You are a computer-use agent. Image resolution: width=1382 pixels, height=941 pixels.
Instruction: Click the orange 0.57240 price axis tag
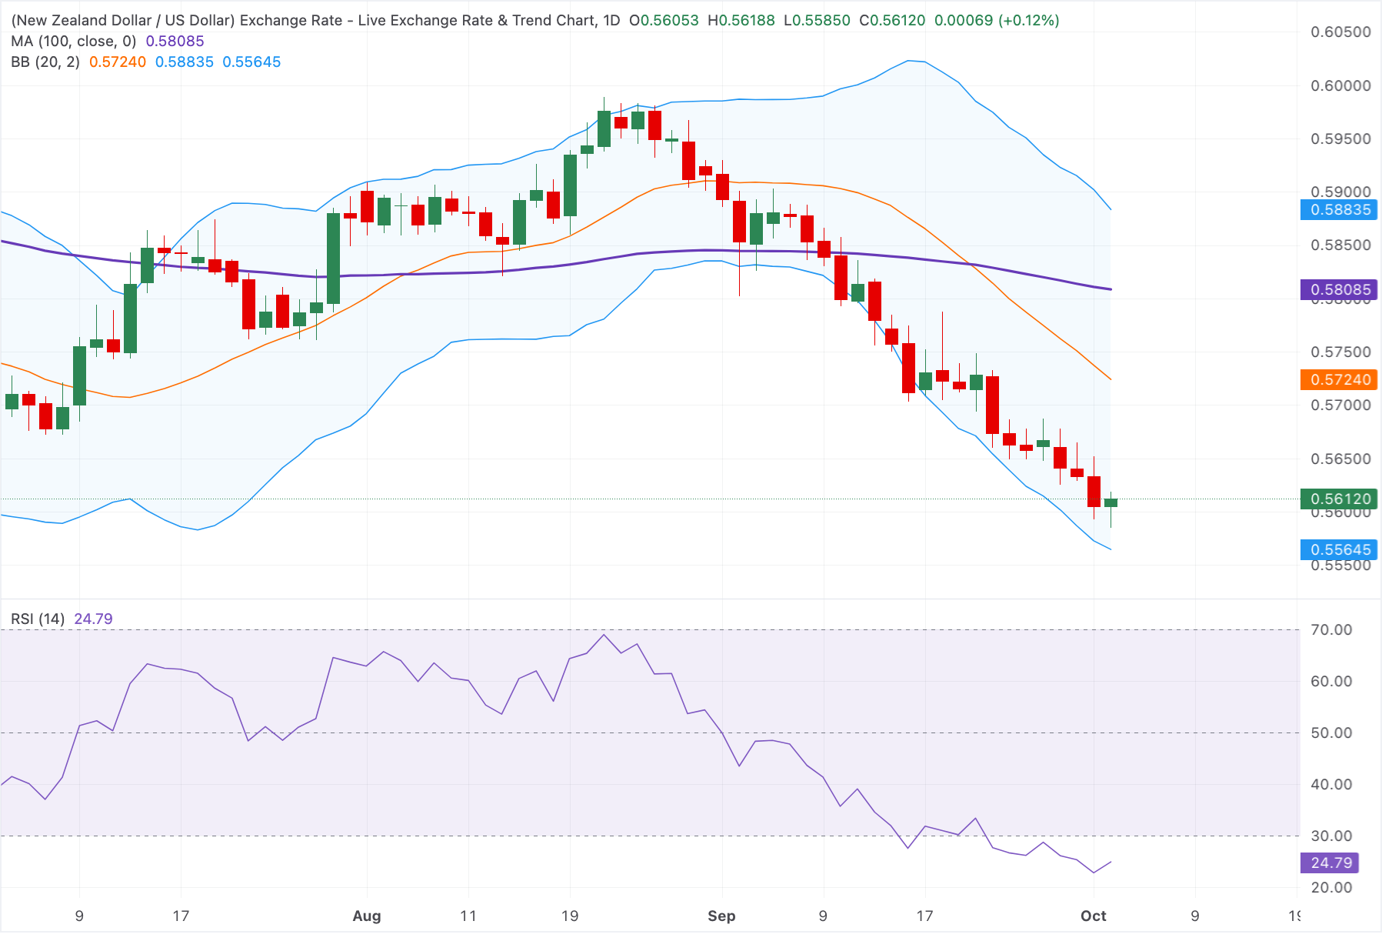coord(1339,379)
